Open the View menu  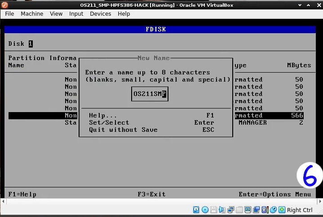(x=56, y=14)
